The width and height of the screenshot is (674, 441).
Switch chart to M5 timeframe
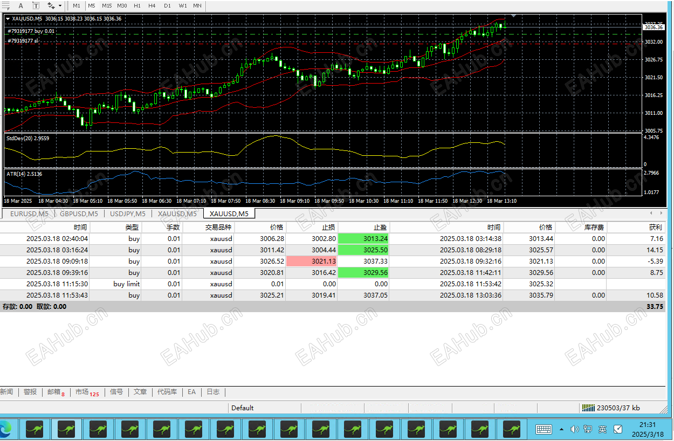(92, 5)
